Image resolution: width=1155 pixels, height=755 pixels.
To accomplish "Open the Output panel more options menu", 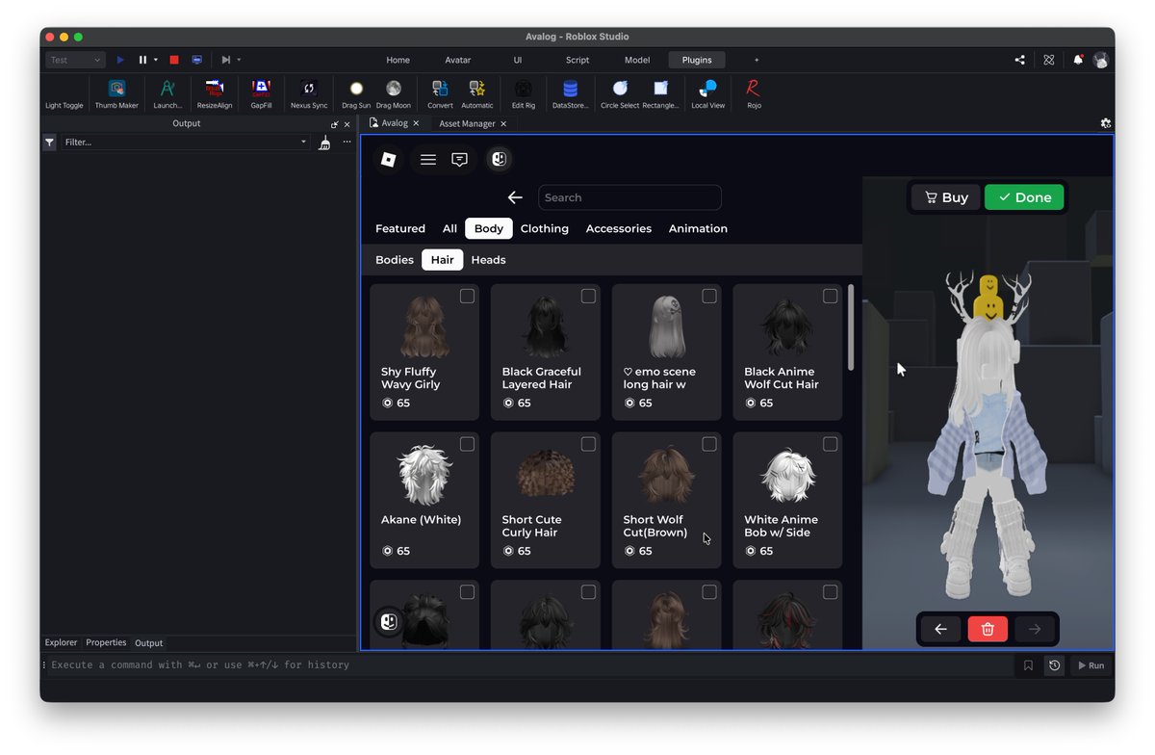I will (x=346, y=142).
